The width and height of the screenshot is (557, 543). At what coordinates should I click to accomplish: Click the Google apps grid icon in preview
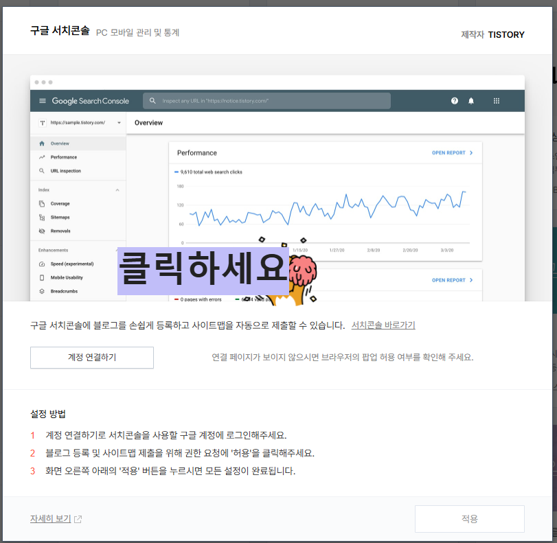click(497, 101)
